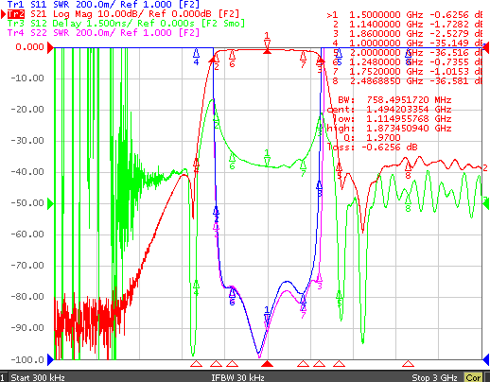
Task: Select green marker 1 on the delay trace
Action: (x=267, y=158)
